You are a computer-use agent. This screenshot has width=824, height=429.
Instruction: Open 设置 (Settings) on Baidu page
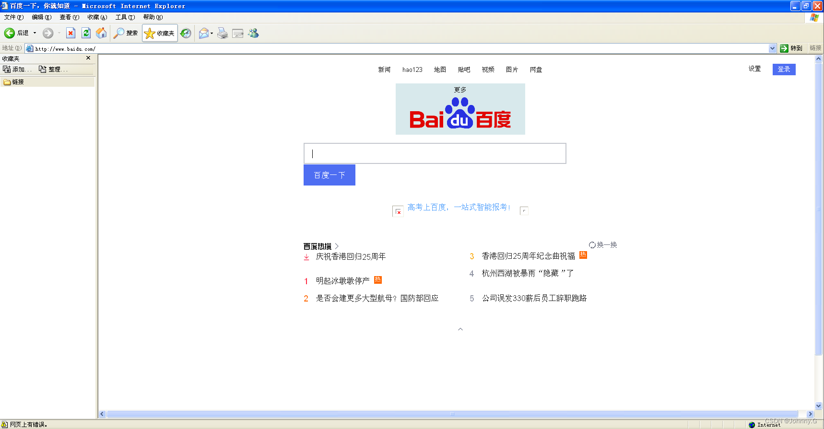pyautogui.click(x=754, y=69)
